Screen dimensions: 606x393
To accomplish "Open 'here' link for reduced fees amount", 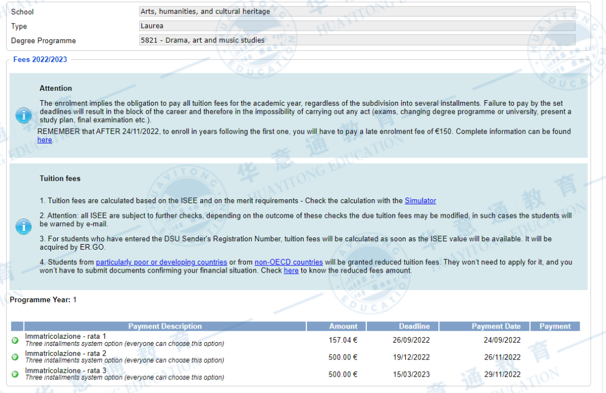I will click(291, 271).
